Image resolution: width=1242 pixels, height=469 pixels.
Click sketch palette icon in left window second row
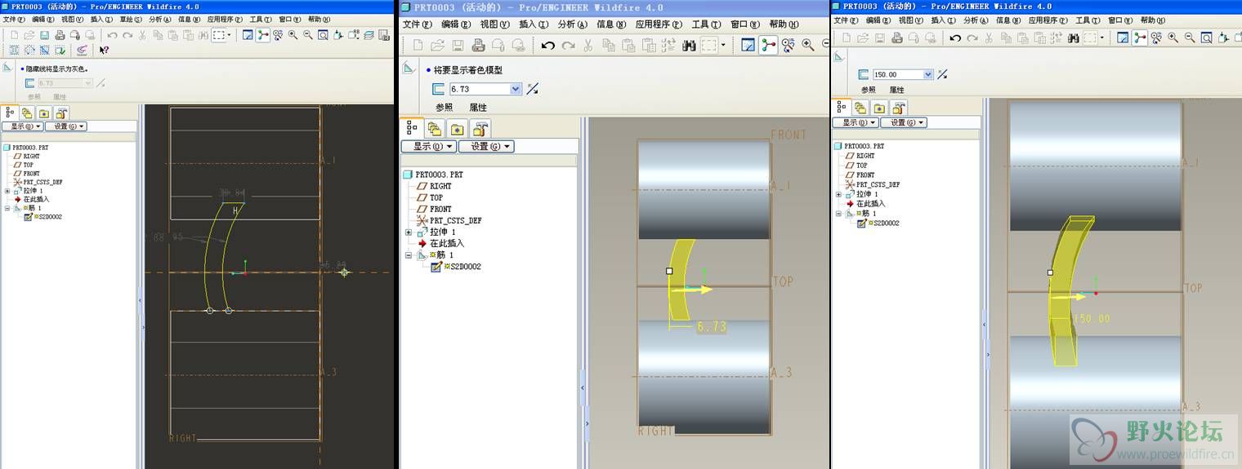click(82, 50)
